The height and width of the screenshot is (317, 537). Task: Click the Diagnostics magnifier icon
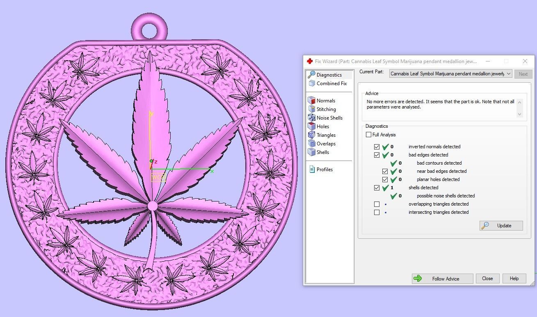[x=311, y=75]
